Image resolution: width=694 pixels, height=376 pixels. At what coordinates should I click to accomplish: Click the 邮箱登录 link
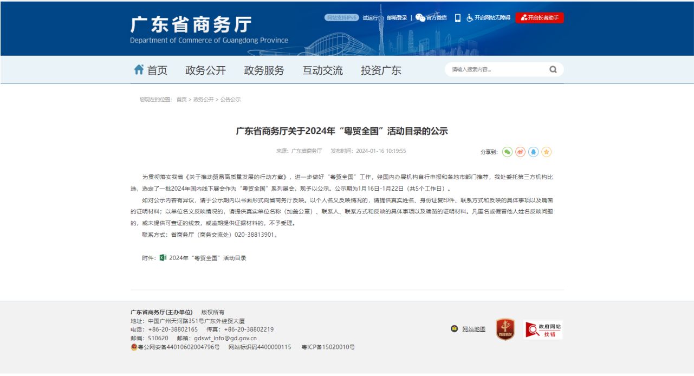point(397,18)
